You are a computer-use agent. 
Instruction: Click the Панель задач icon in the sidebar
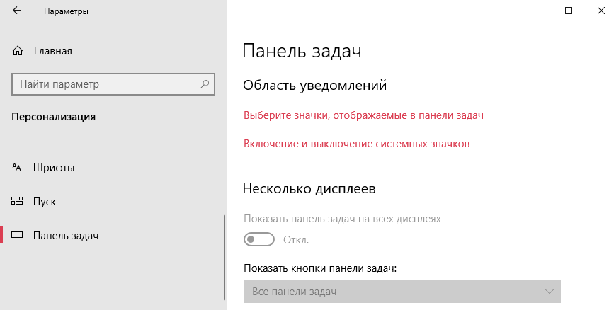coord(18,236)
